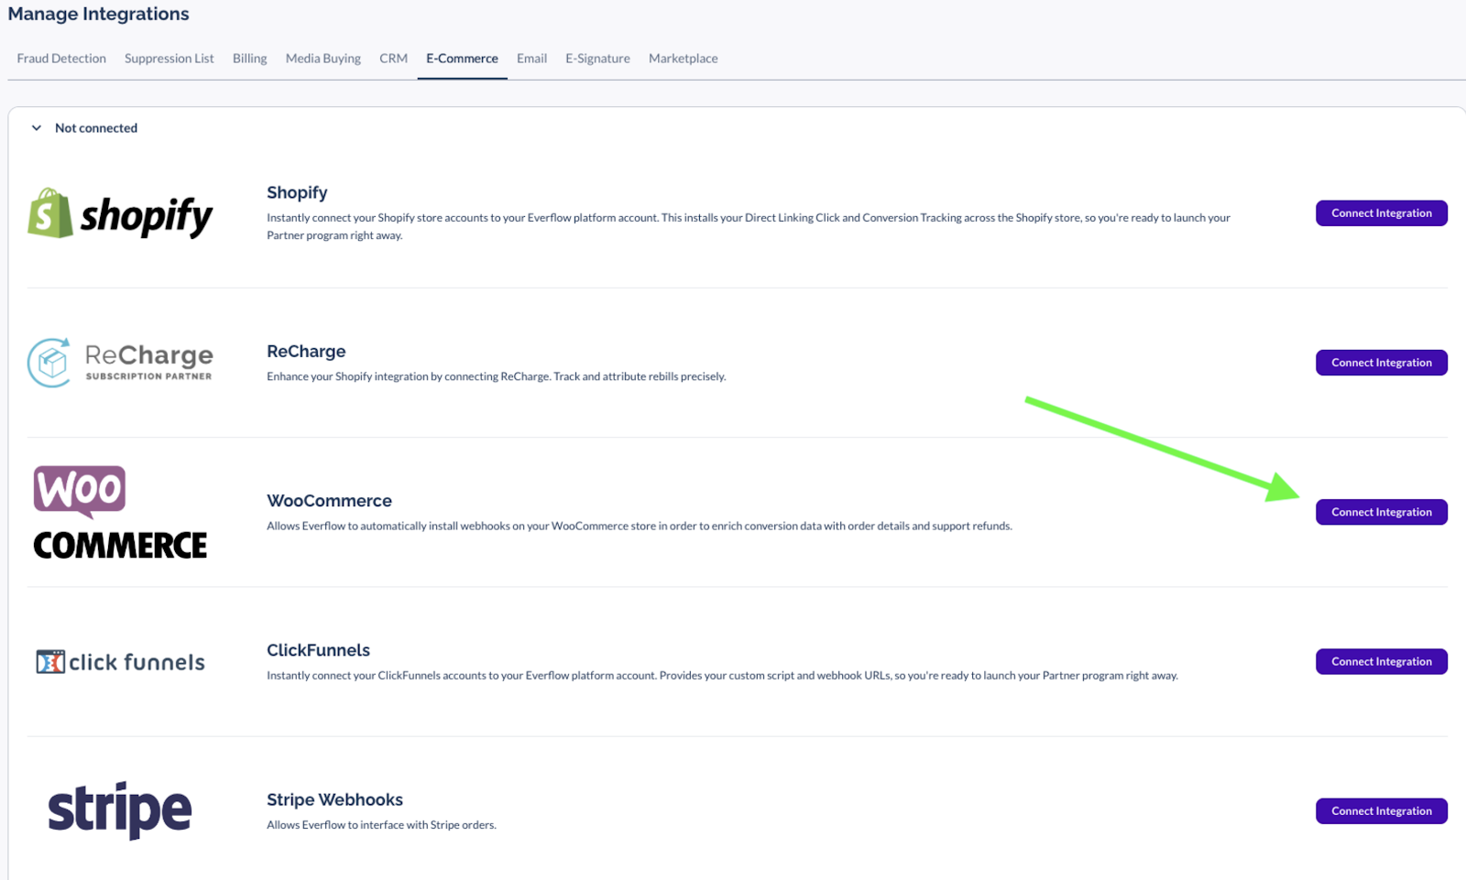This screenshot has width=1466, height=880.
Task: Open the CRM tab
Action: point(394,59)
